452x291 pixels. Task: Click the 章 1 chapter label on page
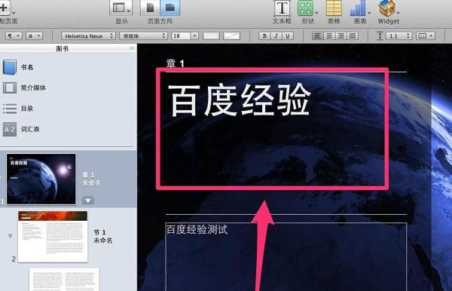pos(176,63)
